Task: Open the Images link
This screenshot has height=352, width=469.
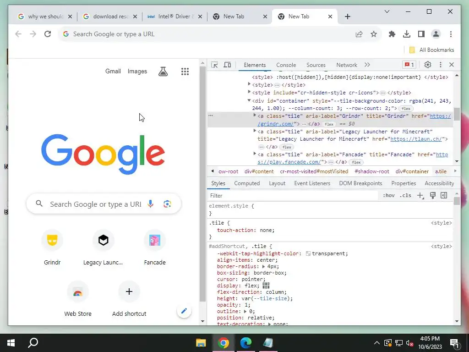Action: pyautogui.click(x=137, y=71)
